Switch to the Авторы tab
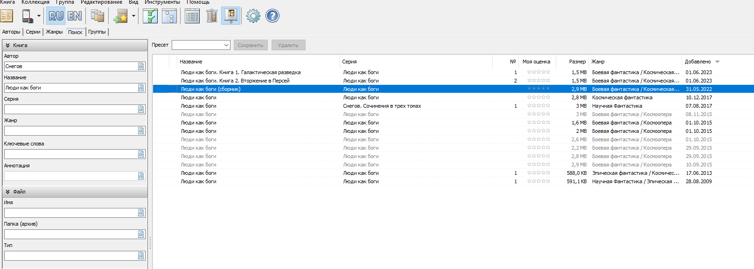Screen dimensions: 754x269 tap(11, 32)
